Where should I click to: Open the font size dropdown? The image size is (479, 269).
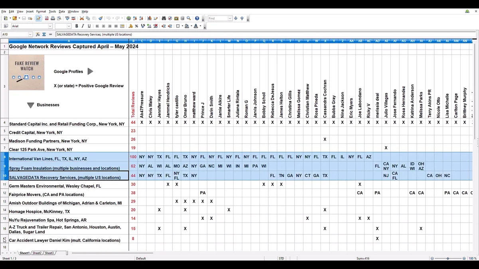tap(69, 26)
